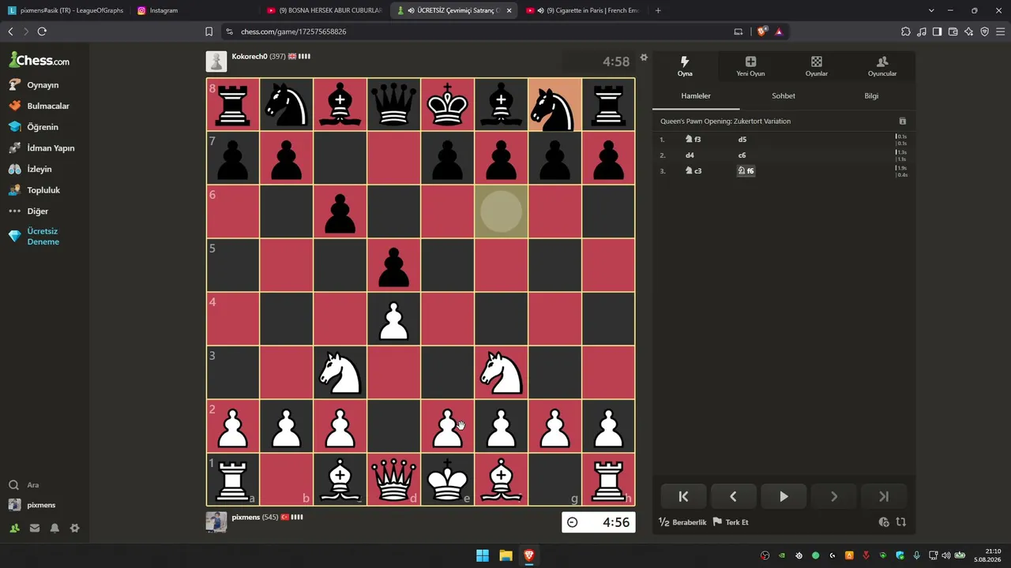
Task: Click opponent Kokorech0's avatar
Action: click(x=216, y=62)
